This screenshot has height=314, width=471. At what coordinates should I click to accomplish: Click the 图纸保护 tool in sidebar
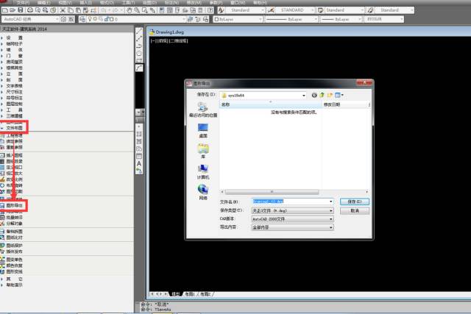coord(15,245)
